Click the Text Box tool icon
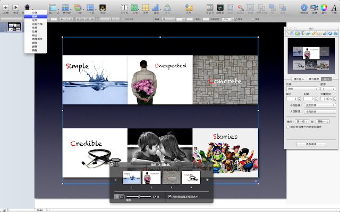The height and width of the screenshot is (212, 340). 124,7
